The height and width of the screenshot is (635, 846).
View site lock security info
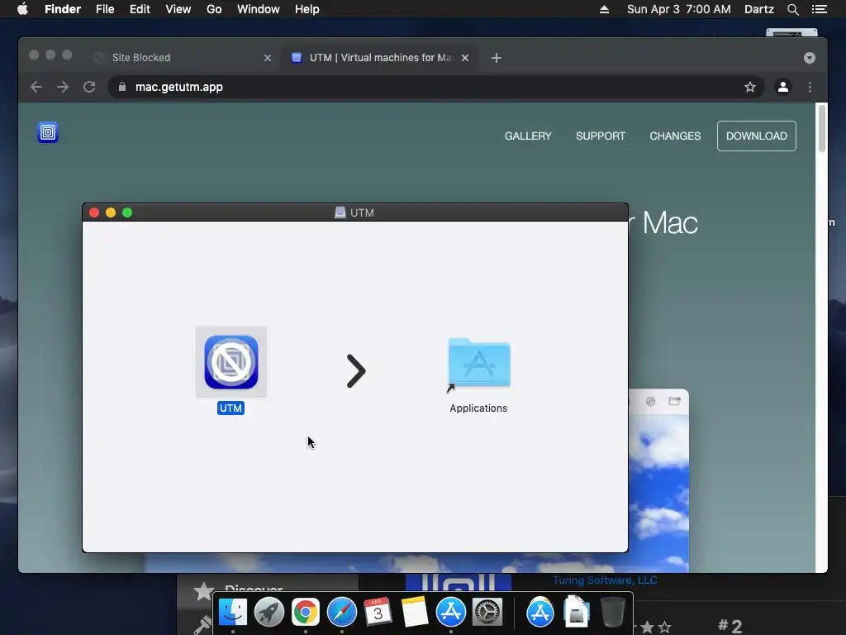(122, 87)
